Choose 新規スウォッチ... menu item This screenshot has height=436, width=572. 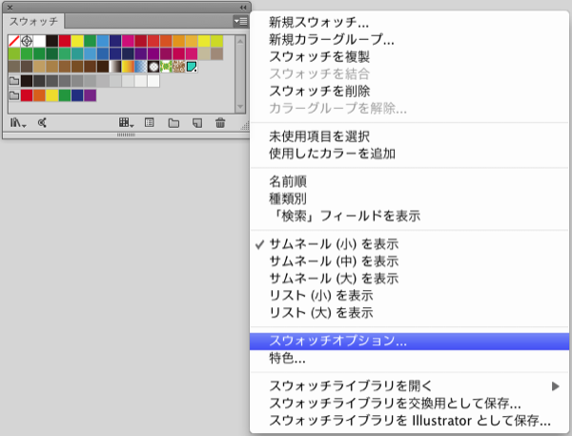click(318, 23)
